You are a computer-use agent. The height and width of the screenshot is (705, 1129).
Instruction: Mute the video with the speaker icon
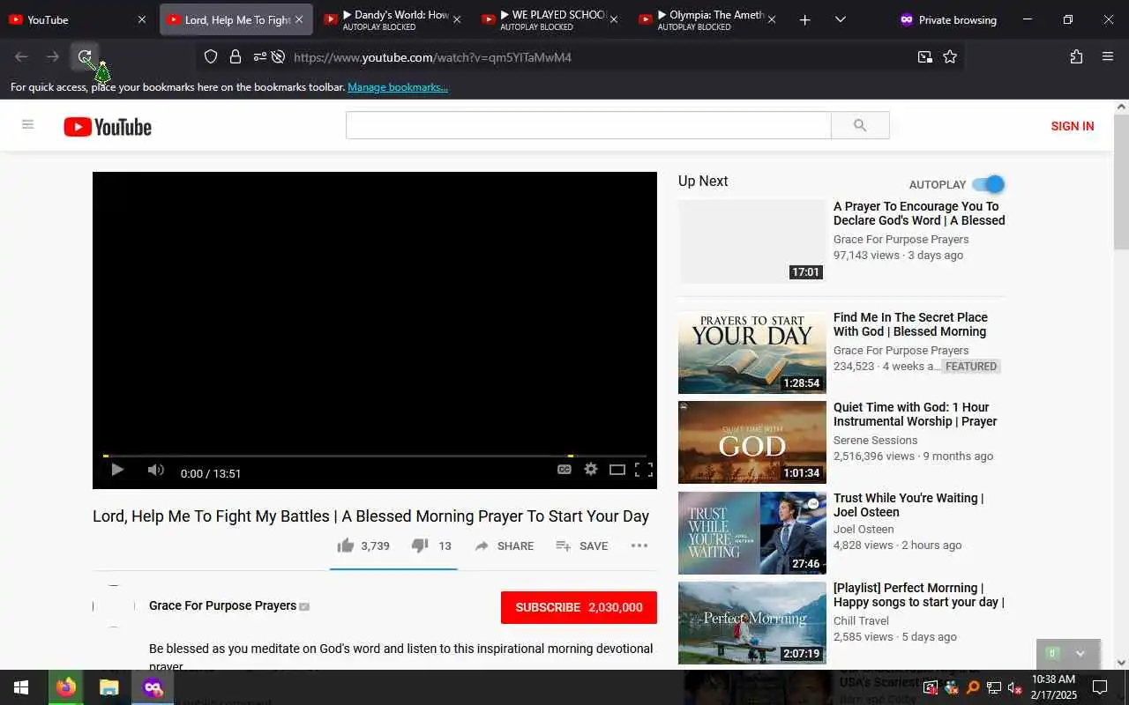pyautogui.click(x=156, y=470)
